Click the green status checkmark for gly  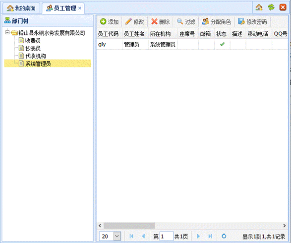(x=222, y=44)
